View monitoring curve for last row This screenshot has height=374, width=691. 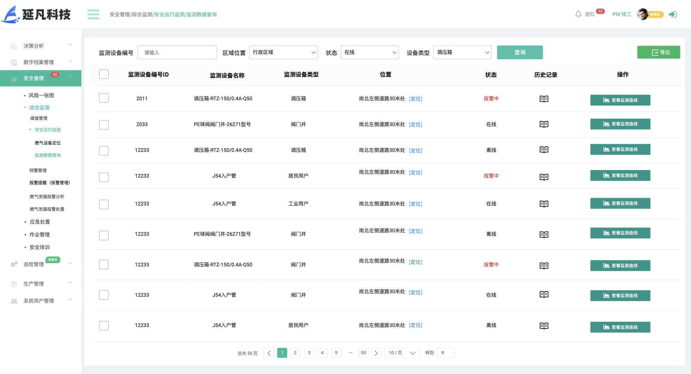point(620,327)
